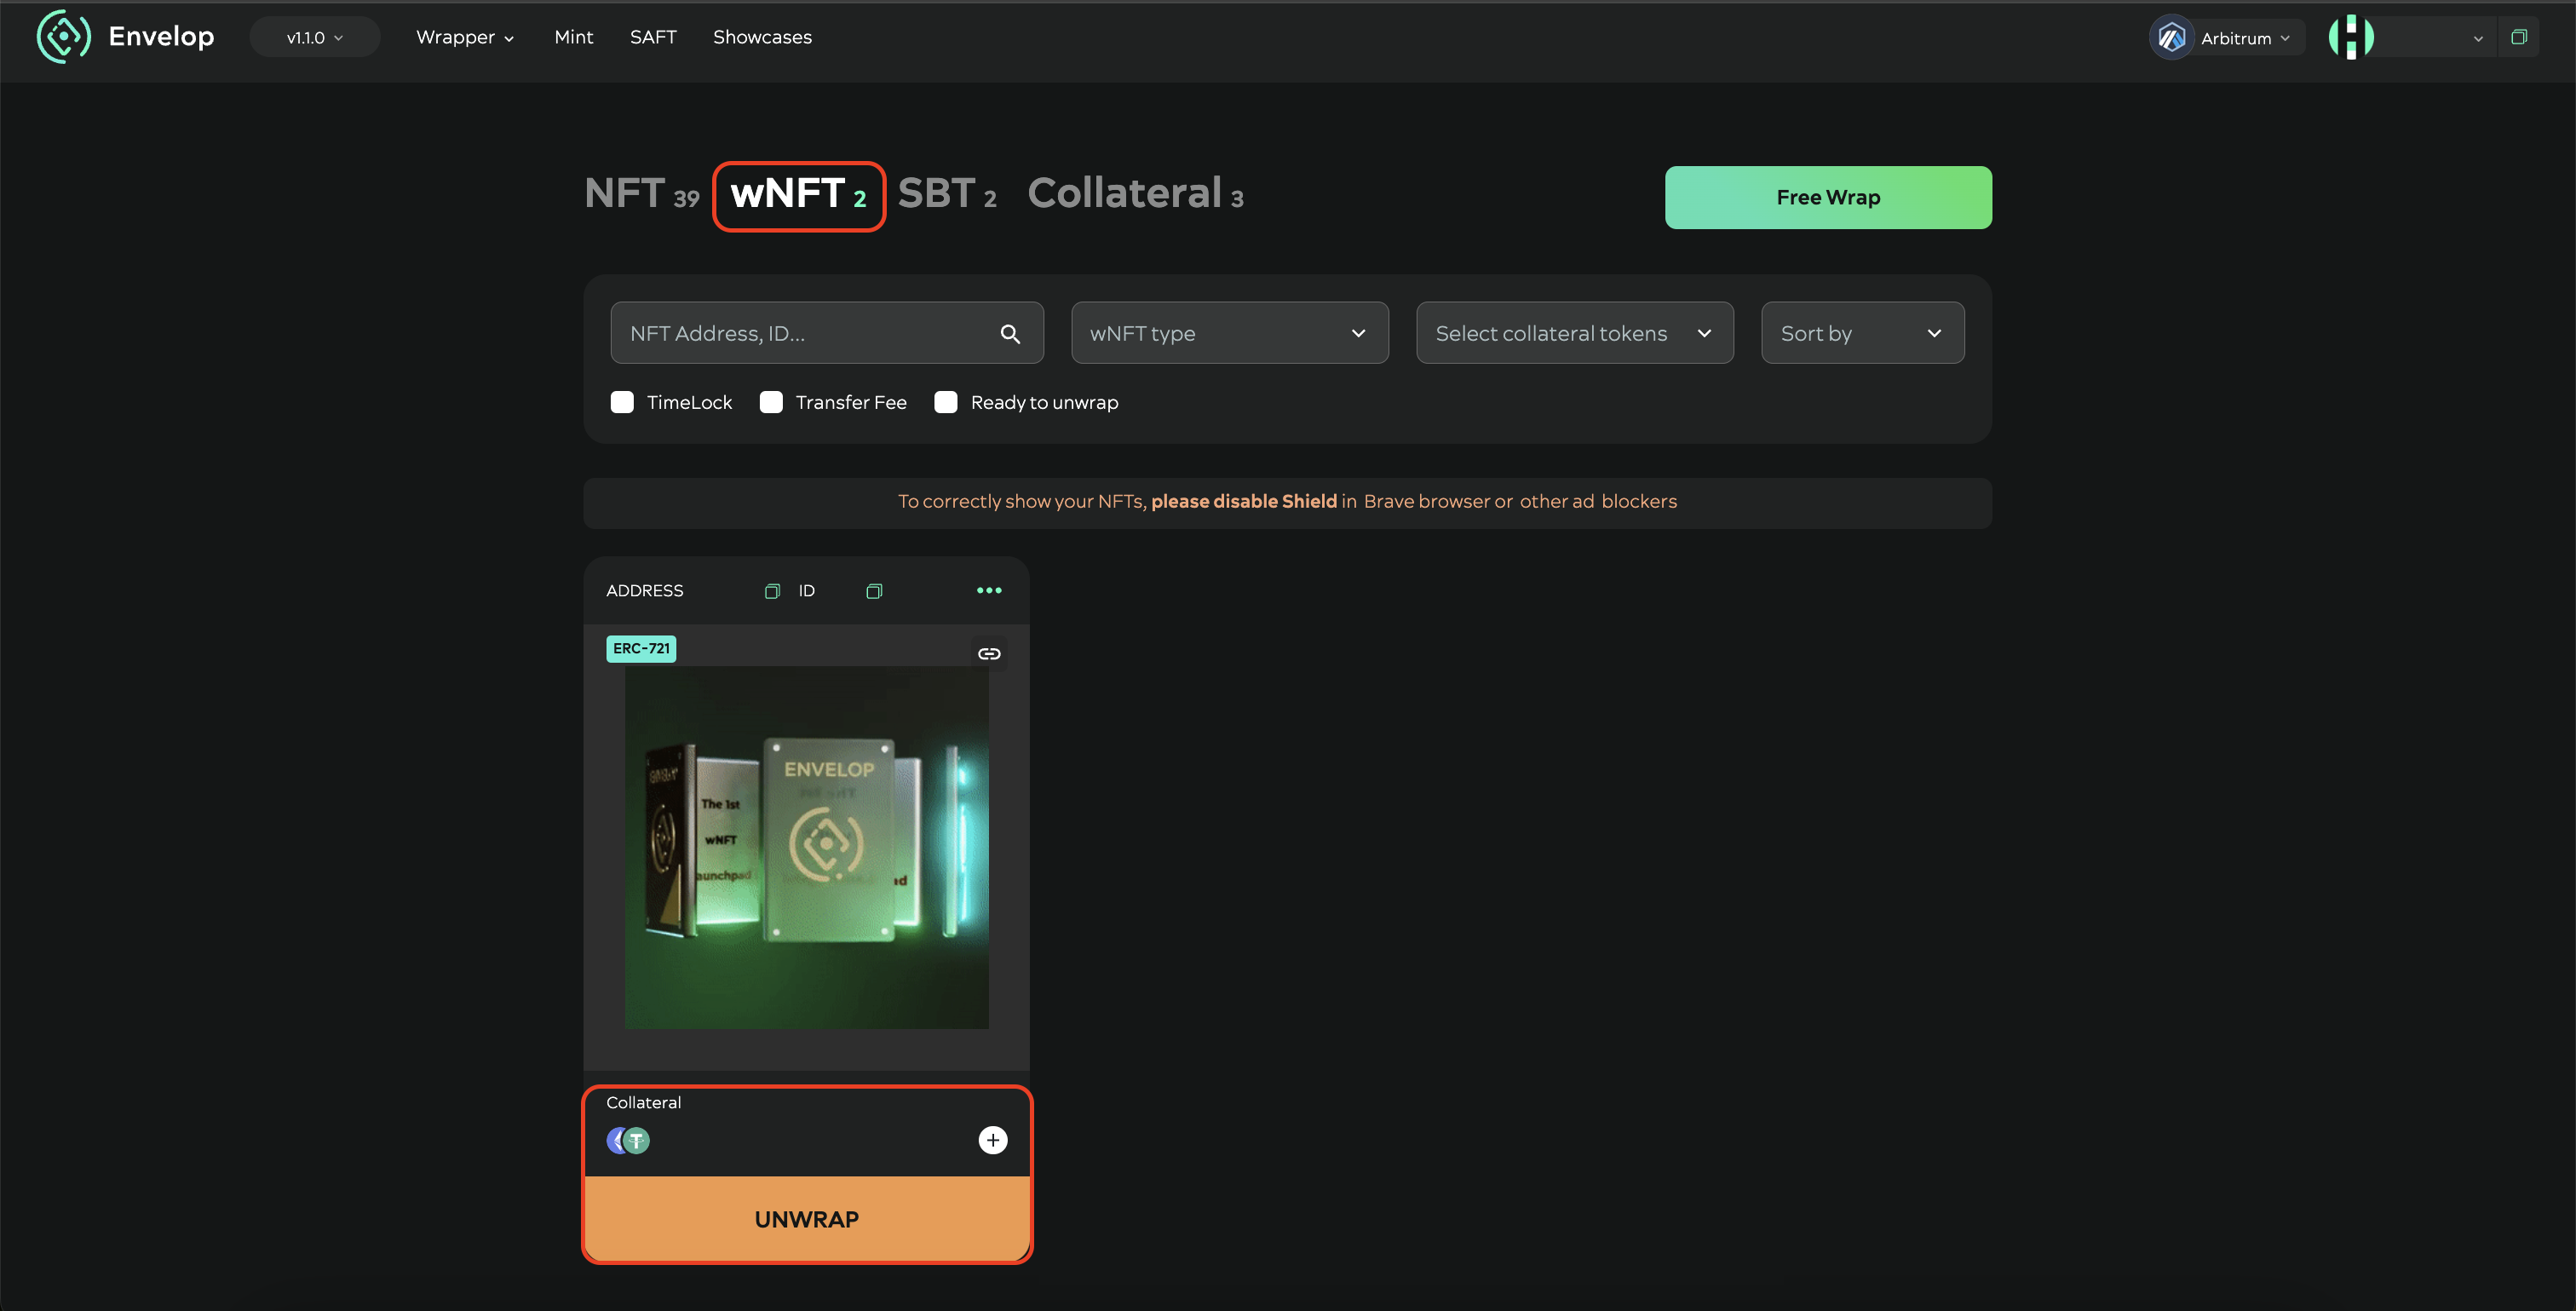The height and width of the screenshot is (1311, 2576).
Task: Click the Arbitrum network logo
Action: pos(2171,38)
